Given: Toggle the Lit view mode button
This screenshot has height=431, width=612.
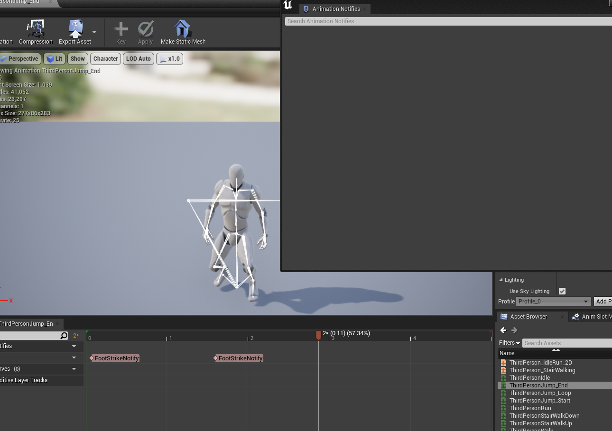Looking at the screenshot, I should click(x=55, y=59).
